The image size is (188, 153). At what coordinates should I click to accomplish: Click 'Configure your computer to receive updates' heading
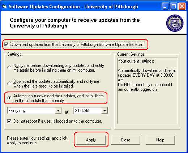coord(75,23)
